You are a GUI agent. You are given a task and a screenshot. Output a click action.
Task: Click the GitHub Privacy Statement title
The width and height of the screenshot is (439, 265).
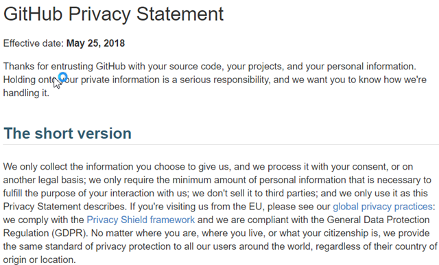113,14
